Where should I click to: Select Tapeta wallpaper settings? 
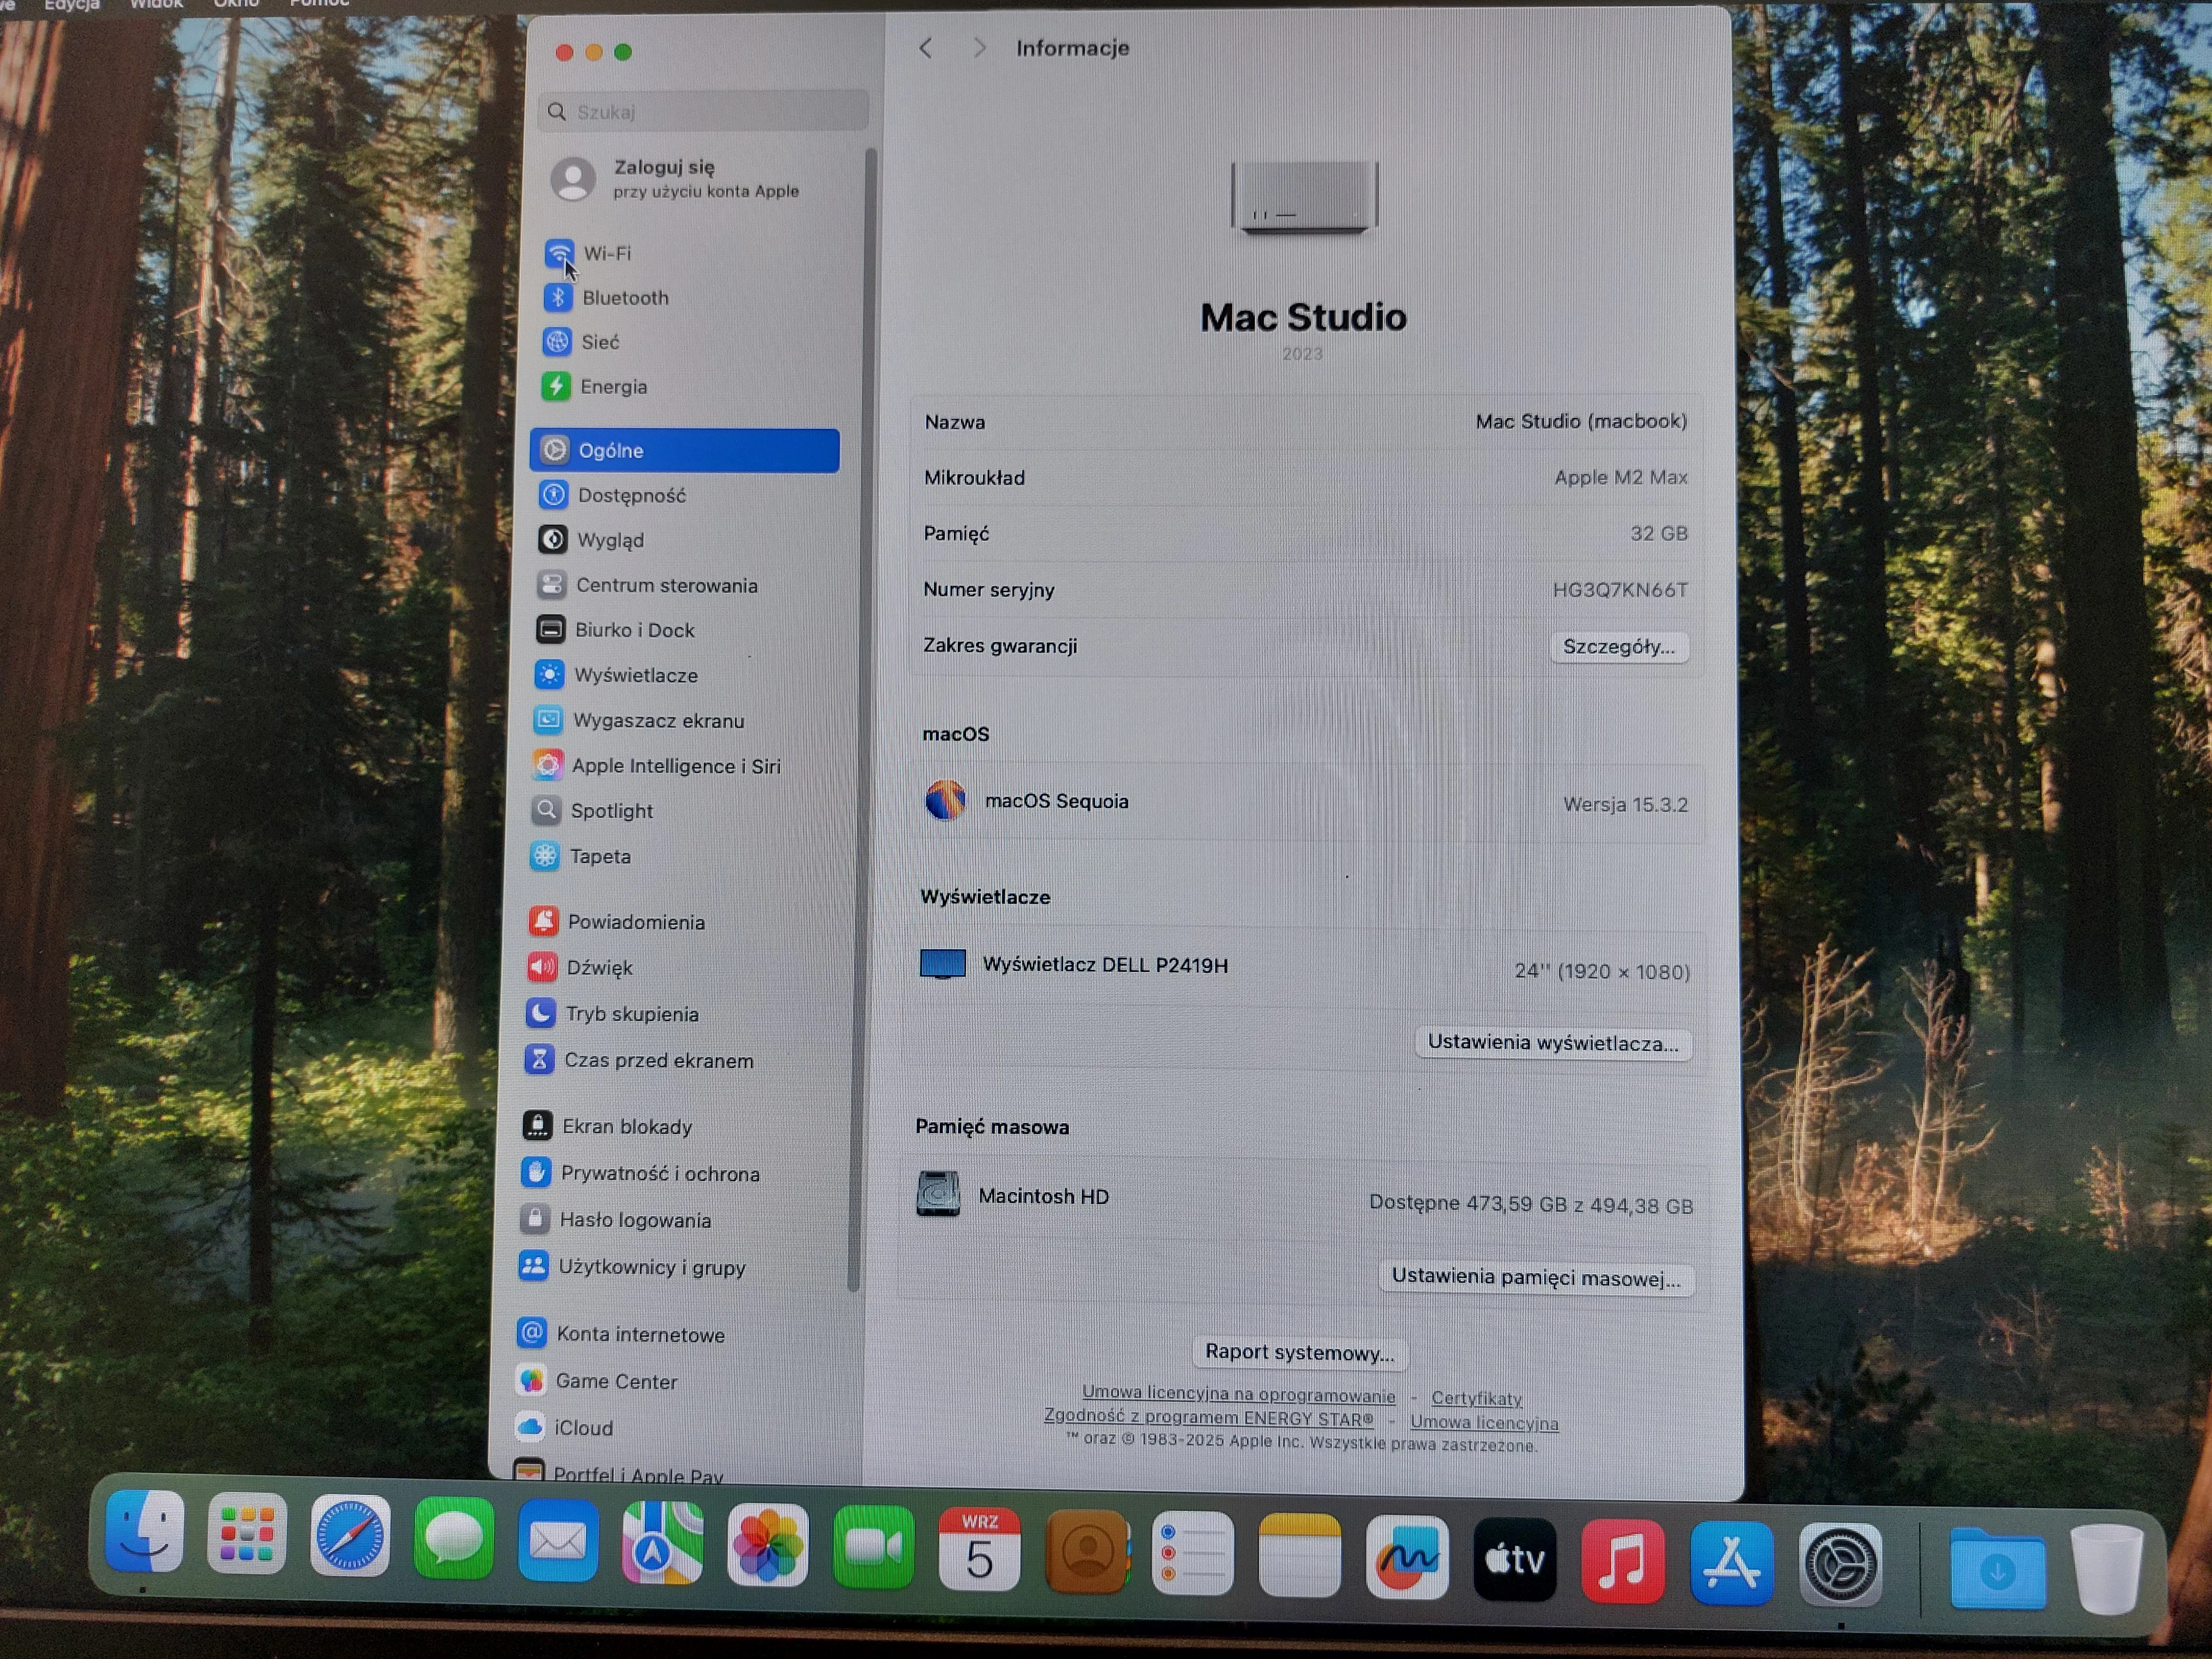[582, 856]
